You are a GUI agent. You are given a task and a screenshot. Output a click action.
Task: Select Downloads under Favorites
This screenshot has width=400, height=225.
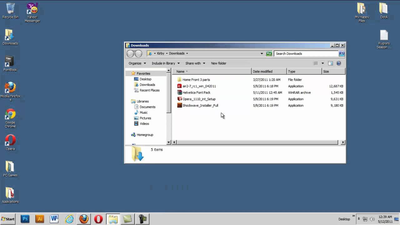(147, 85)
